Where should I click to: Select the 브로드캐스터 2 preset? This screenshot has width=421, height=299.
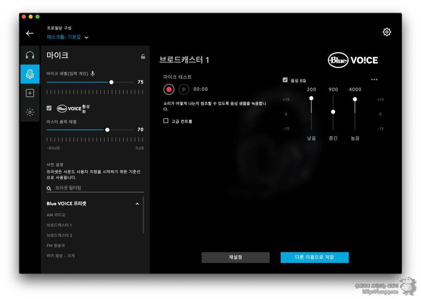(x=59, y=235)
